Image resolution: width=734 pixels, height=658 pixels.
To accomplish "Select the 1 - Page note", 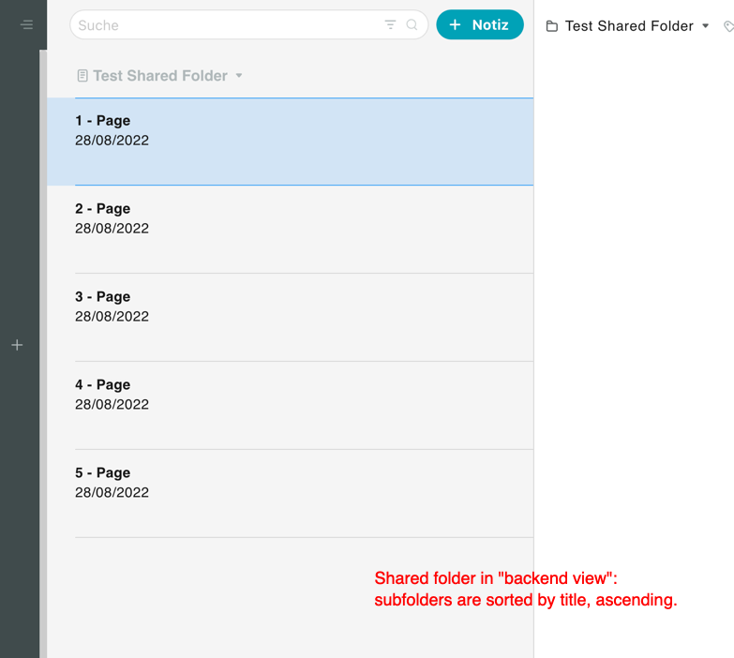I will [291, 142].
